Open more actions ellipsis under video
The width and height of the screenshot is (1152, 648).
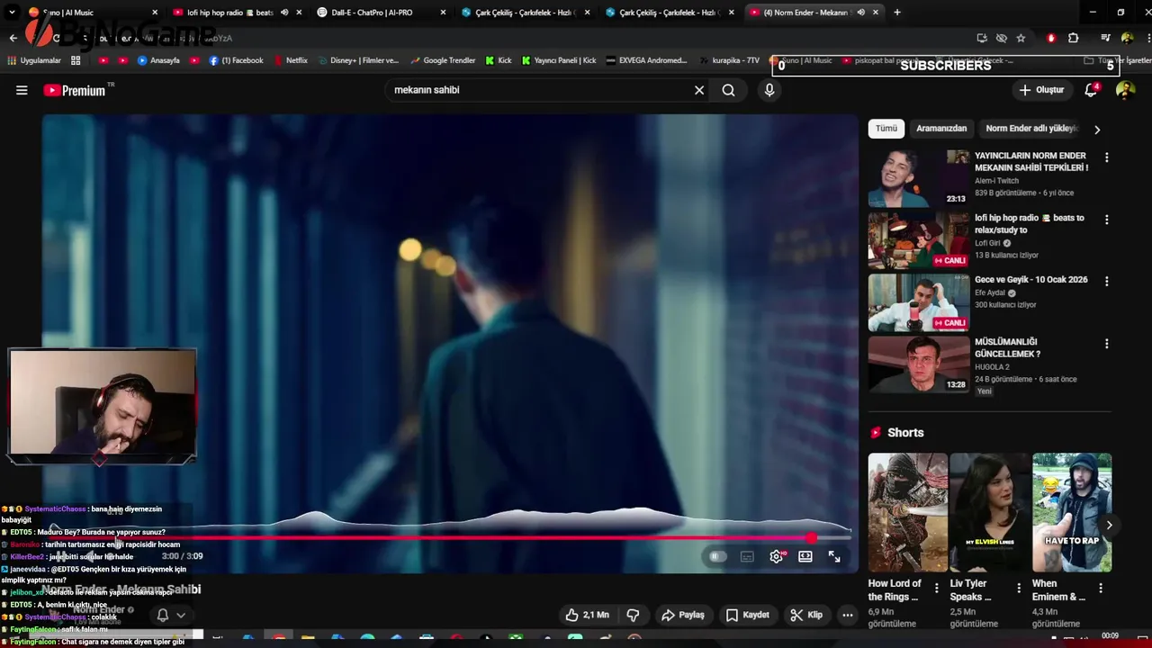(847, 615)
